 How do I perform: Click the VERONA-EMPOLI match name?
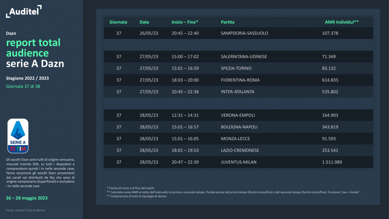238,115
